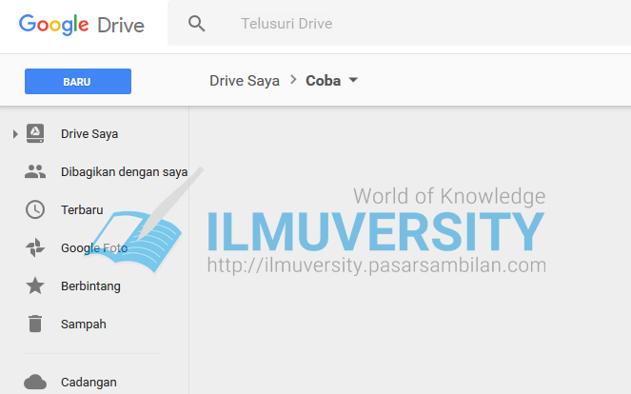Open Dibagikan dengan saya
This screenshot has height=394, width=631.
tap(124, 172)
